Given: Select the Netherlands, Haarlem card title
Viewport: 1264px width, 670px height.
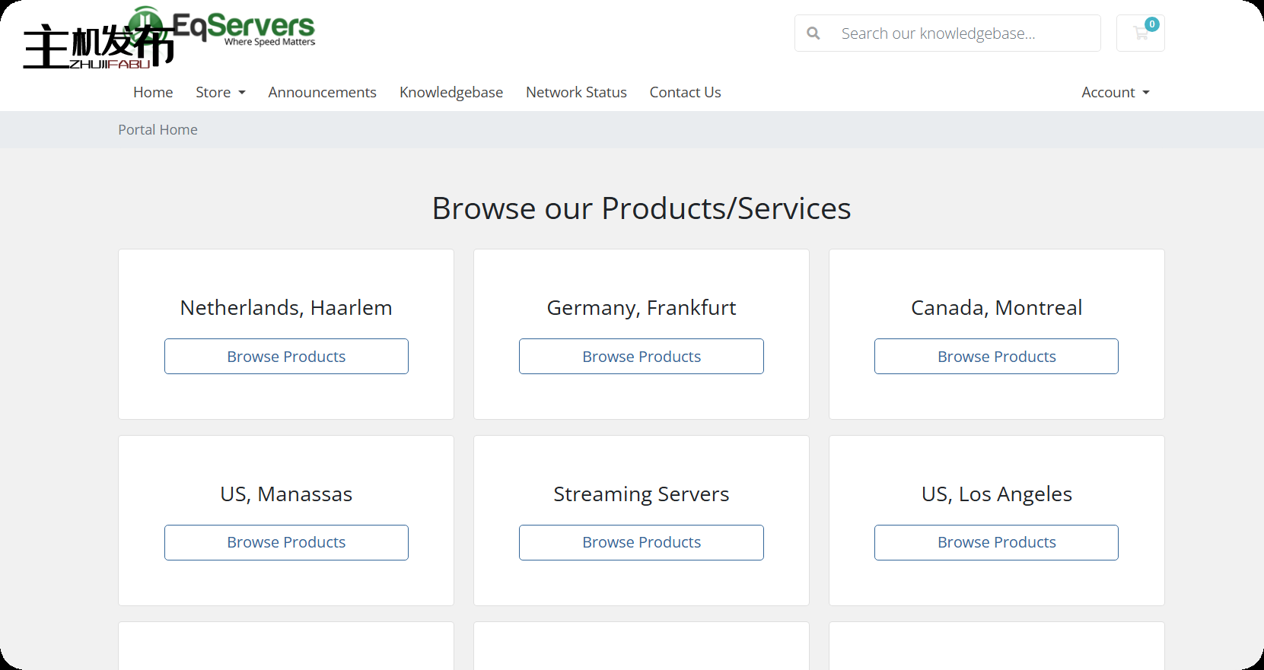Looking at the screenshot, I should tap(286, 308).
